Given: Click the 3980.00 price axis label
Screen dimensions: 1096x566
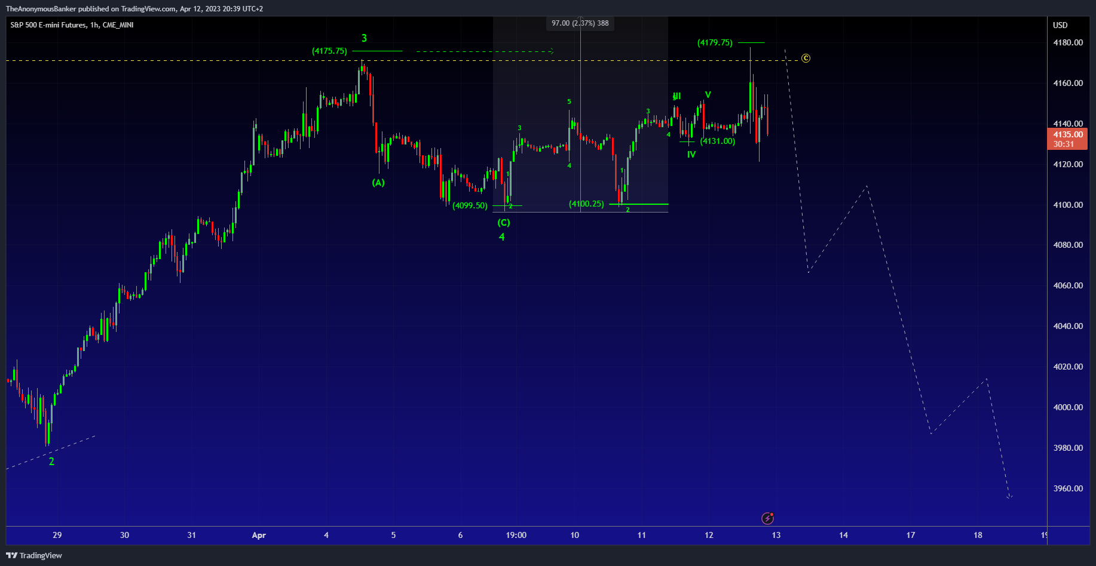Looking at the screenshot, I should tap(1068, 448).
